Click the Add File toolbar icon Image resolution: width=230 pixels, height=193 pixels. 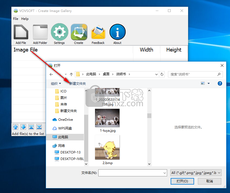click(21, 32)
